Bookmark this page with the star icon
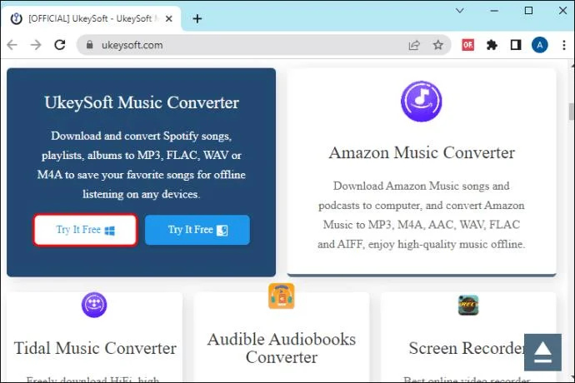Viewport: 575px width, 383px height. [x=437, y=45]
